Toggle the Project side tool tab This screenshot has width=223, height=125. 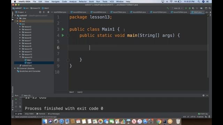13,16
